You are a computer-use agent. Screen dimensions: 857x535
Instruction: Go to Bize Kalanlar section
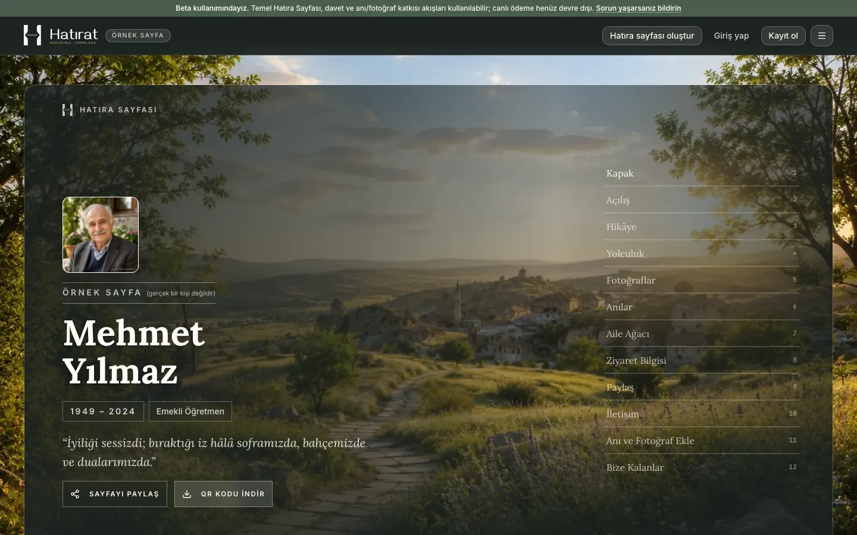point(701,467)
